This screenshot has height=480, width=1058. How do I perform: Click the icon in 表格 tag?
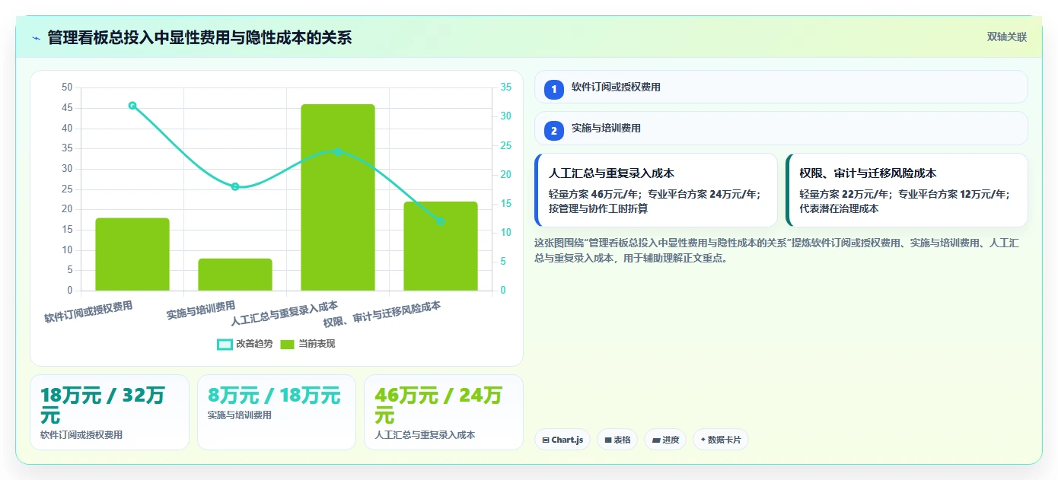pyautogui.click(x=607, y=440)
